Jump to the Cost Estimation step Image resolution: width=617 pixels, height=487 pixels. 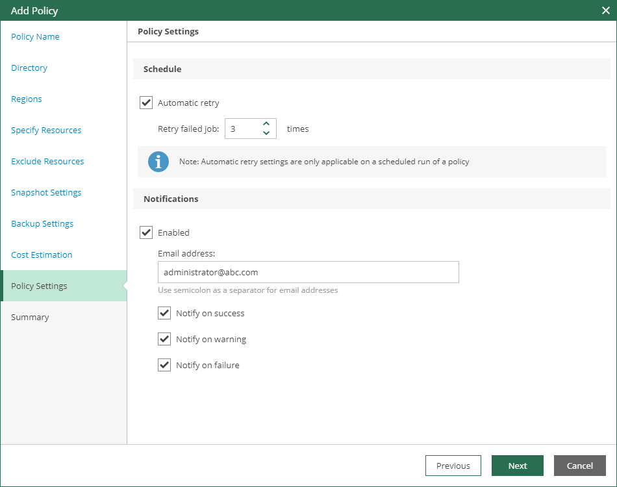42,255
